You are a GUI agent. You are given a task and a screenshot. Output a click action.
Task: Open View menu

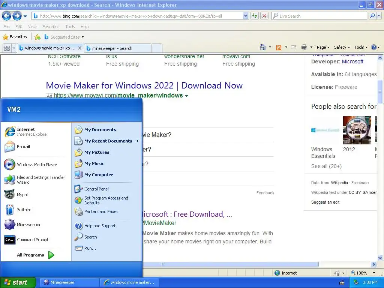click(x=32, y=27)
